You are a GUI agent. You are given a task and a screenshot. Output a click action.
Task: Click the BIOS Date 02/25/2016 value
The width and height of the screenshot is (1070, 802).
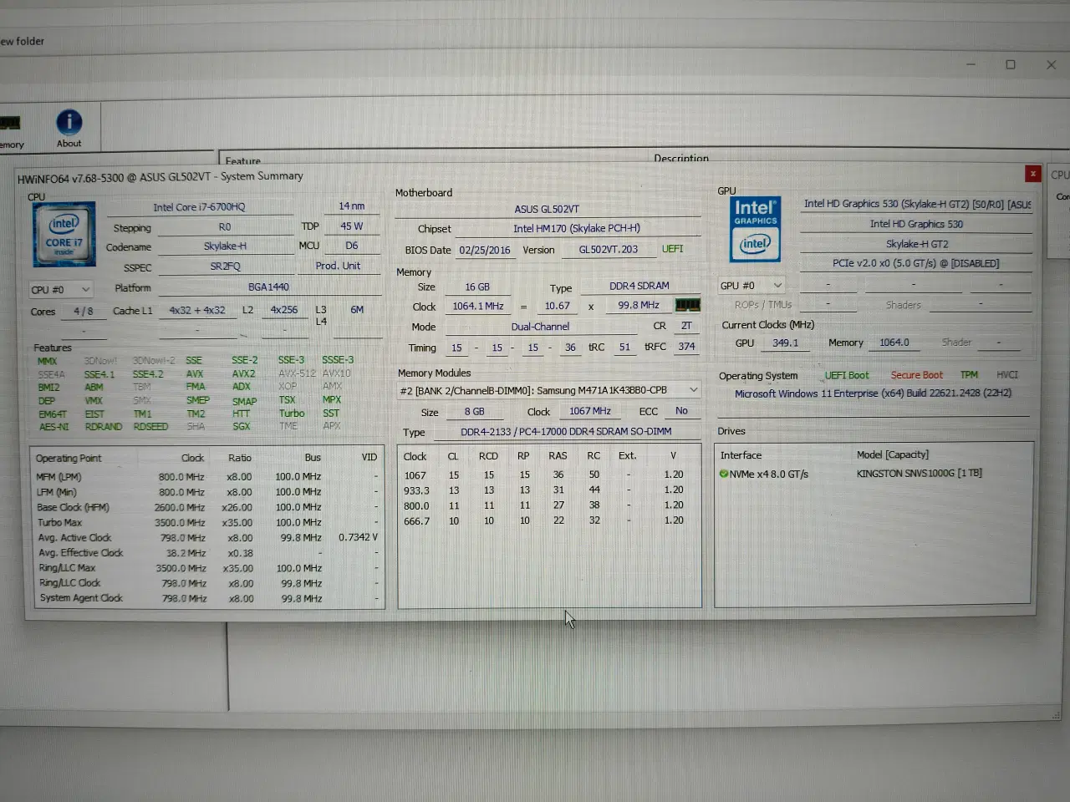coord(484,250)
